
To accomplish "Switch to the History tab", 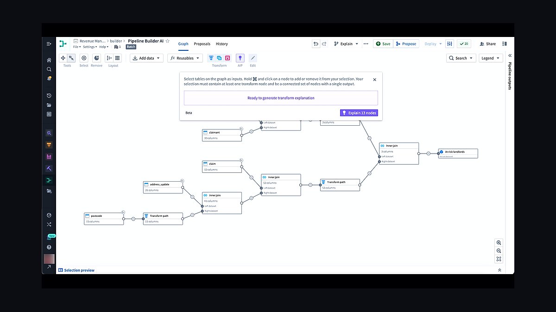I will pos(222,44).
